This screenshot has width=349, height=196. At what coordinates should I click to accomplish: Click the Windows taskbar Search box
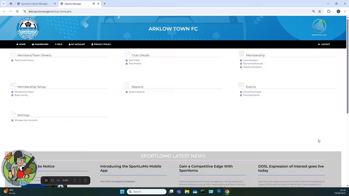coord(147,192)
